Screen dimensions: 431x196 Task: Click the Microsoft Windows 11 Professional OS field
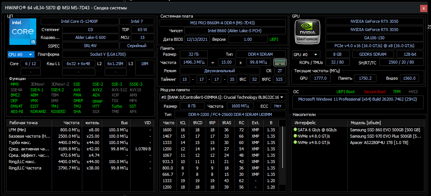tap(358, 102)
